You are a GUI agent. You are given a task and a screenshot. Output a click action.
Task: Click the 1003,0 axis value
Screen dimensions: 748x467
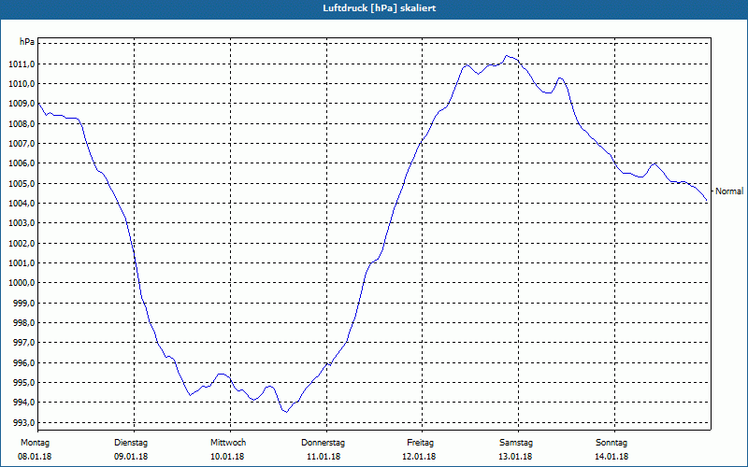(22, 223)
